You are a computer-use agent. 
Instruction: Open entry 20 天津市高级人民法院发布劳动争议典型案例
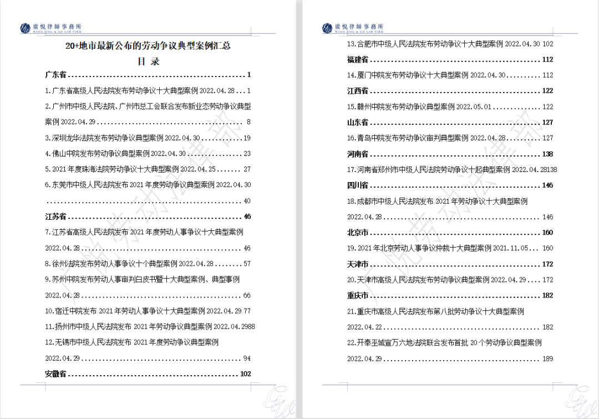[x=450, y=280]
